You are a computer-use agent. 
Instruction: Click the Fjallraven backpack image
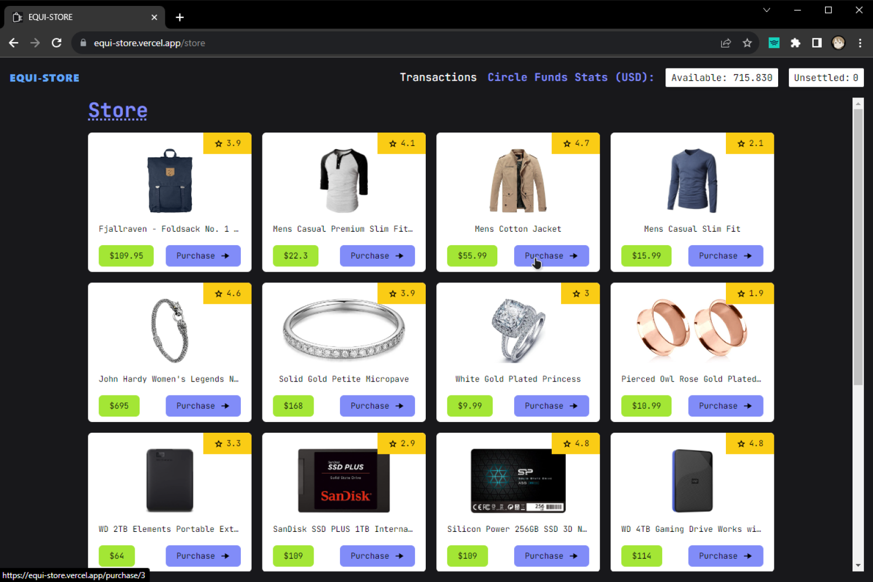coord(170,181)
